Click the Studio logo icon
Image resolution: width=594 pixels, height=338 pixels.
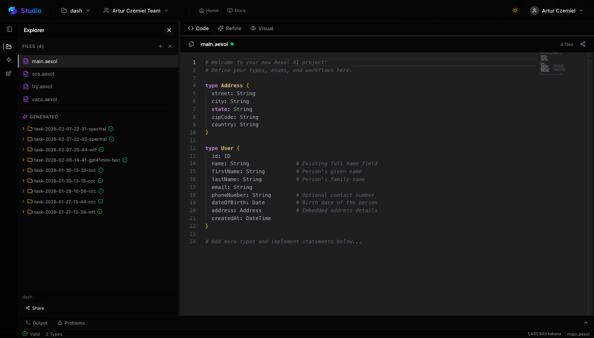click(13, 11)
